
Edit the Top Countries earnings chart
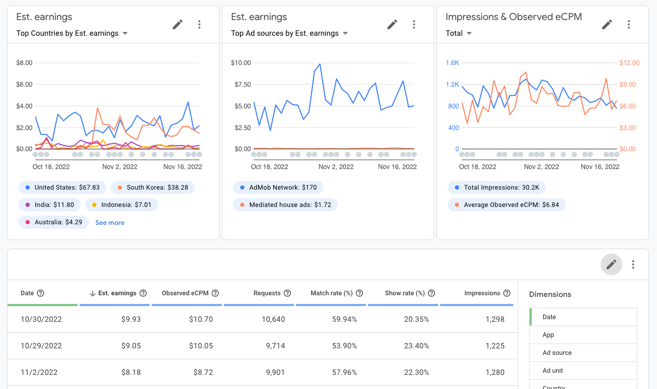coord(178,24)
